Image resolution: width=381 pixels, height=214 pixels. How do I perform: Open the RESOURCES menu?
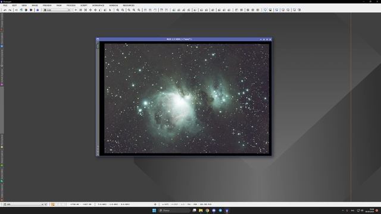pos(129,5)
